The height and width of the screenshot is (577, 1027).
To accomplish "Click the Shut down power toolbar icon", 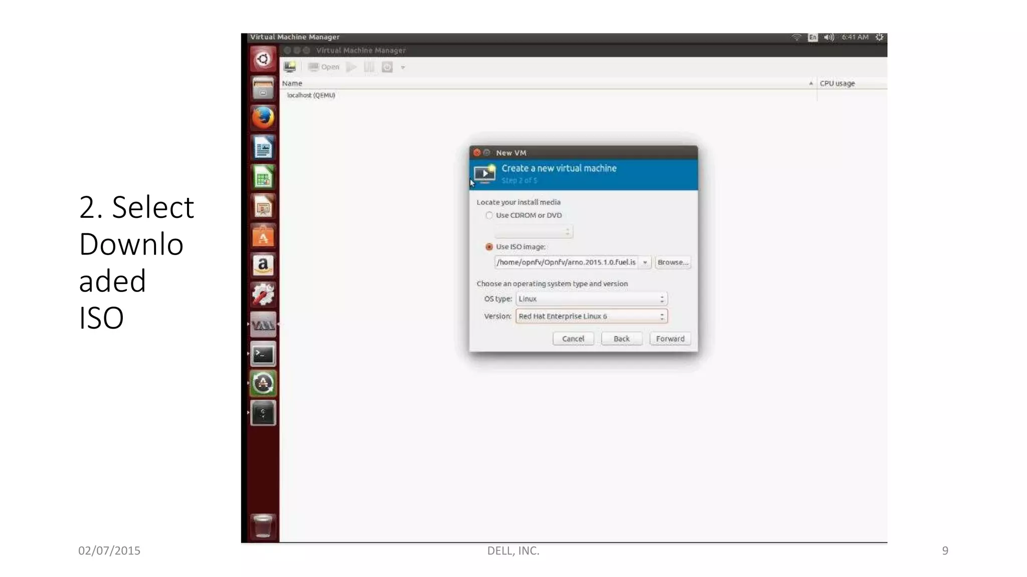I will coord(387,67).
